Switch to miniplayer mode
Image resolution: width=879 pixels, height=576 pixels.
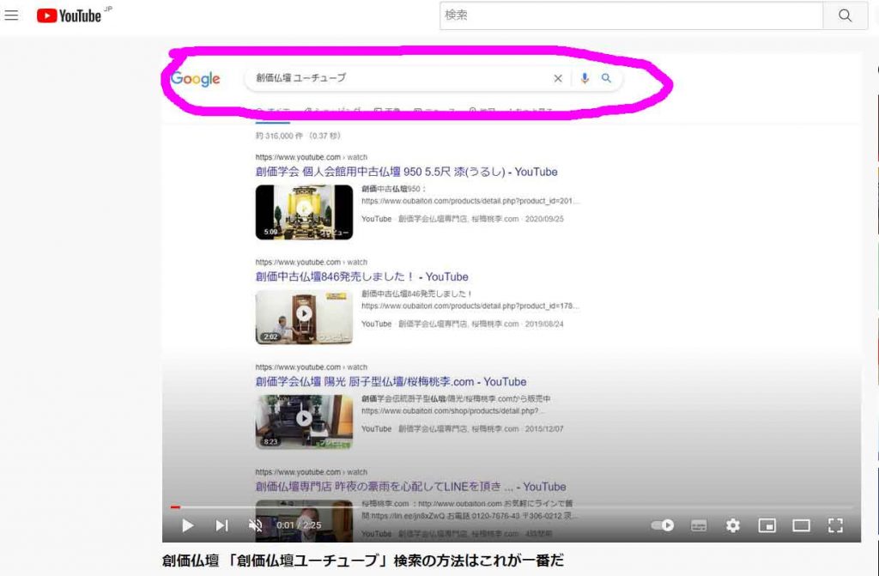(x=767, y=525)
